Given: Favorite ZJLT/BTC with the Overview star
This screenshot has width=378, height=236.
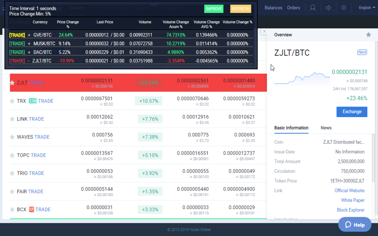Looking at the screenshot, I should tap(368, 35).
